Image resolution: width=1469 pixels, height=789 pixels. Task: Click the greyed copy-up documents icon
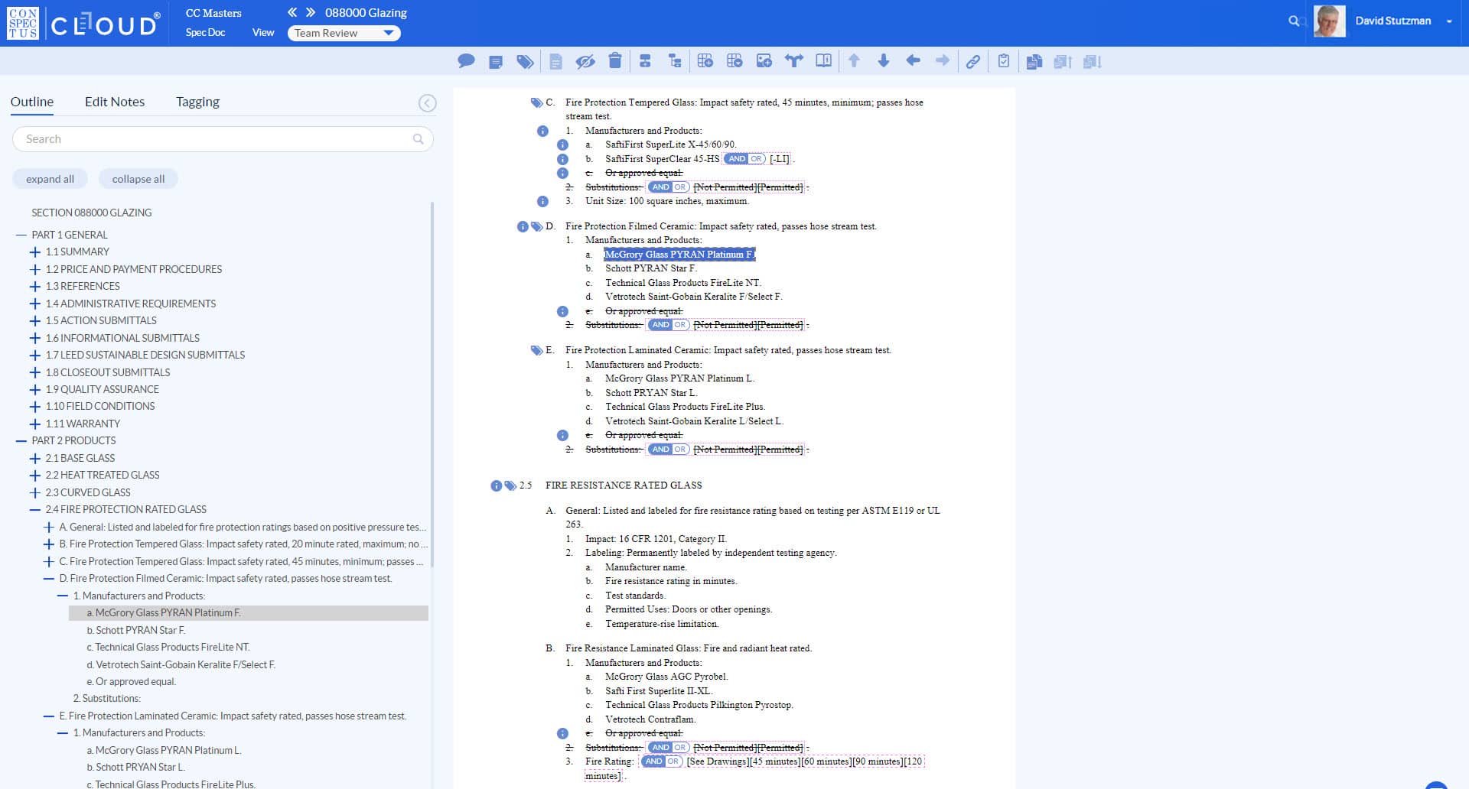(x=1063, y=62)
